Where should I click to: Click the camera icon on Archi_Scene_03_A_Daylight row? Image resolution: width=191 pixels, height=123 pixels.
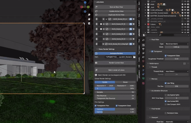tap(131, 44)
